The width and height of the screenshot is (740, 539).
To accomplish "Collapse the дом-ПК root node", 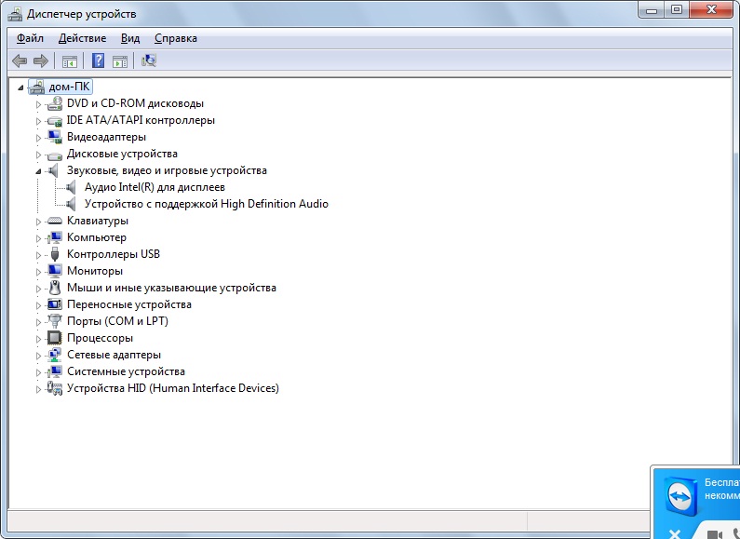I will point(20,88).
